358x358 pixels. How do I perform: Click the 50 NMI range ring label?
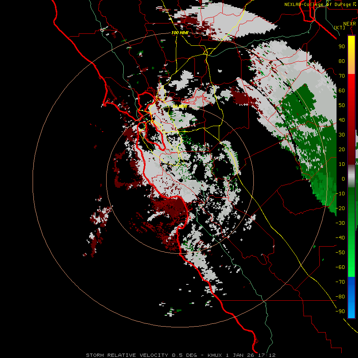(180, 106)
